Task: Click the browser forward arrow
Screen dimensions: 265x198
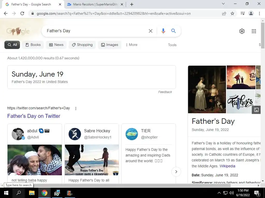Action: [14, 13]
